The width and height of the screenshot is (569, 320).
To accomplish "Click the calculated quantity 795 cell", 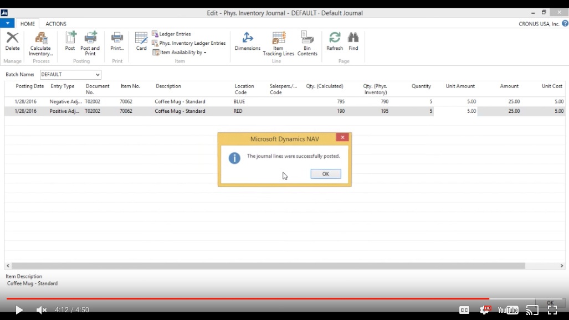I will [x=340, y=101].
